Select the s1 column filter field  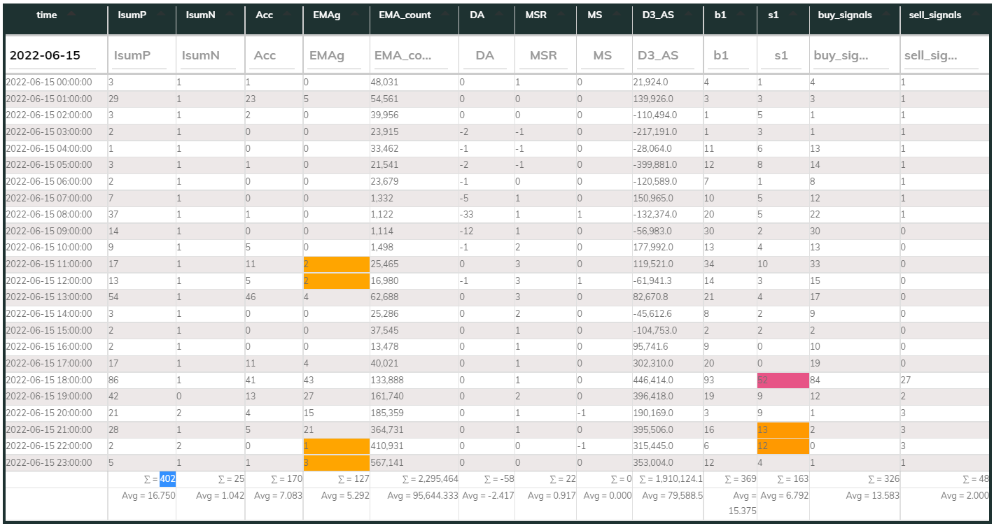coord(778,55)
